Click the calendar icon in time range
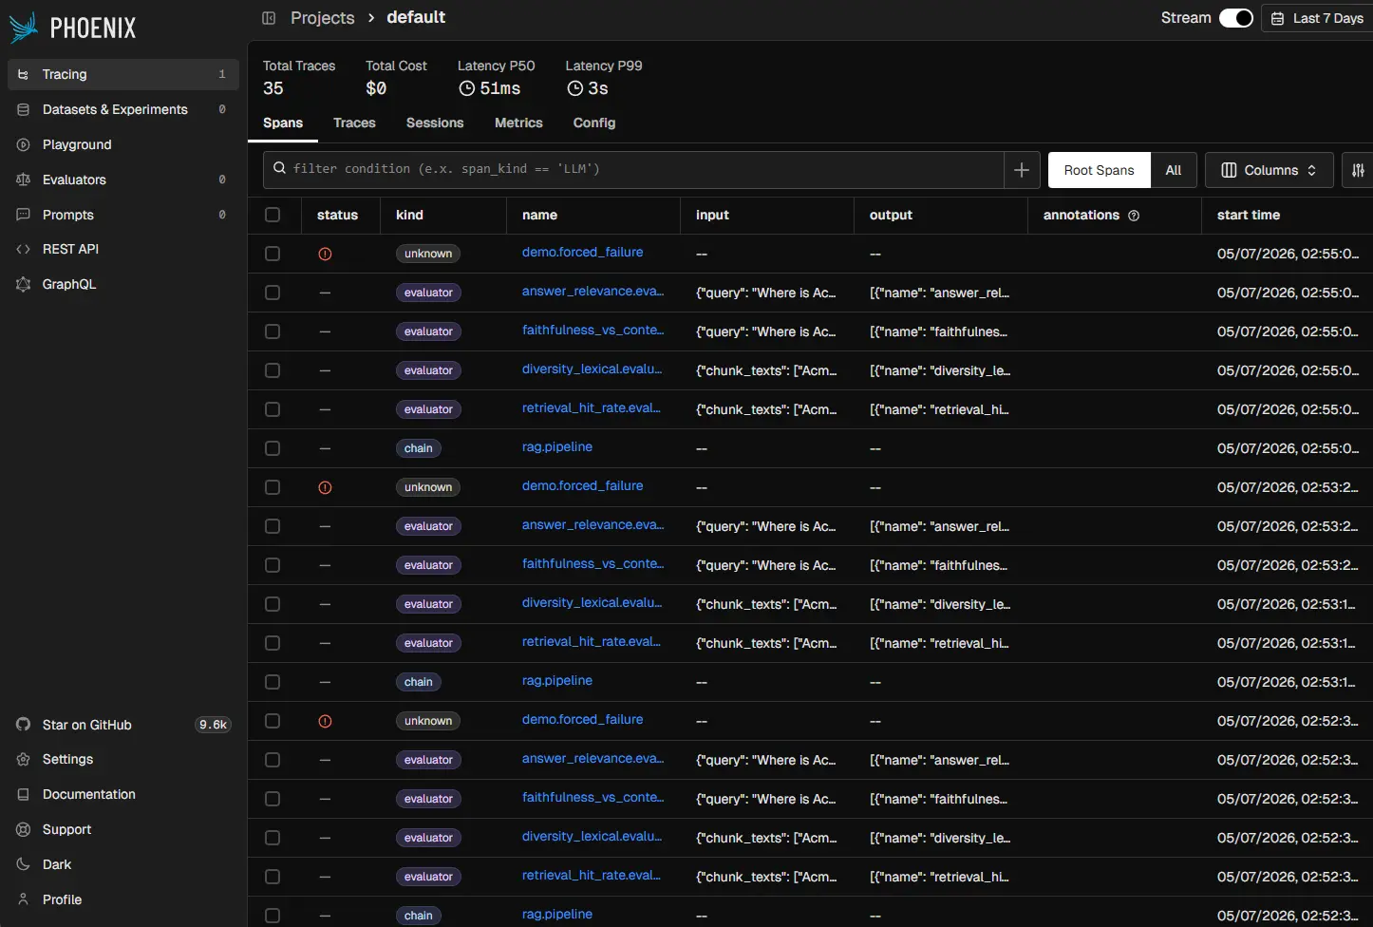The height and width of the screenshot is (927, 1373). 1278,18
